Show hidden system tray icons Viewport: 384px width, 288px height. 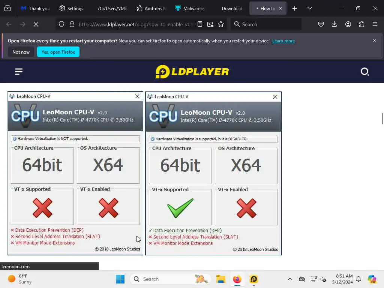[290, 279]
